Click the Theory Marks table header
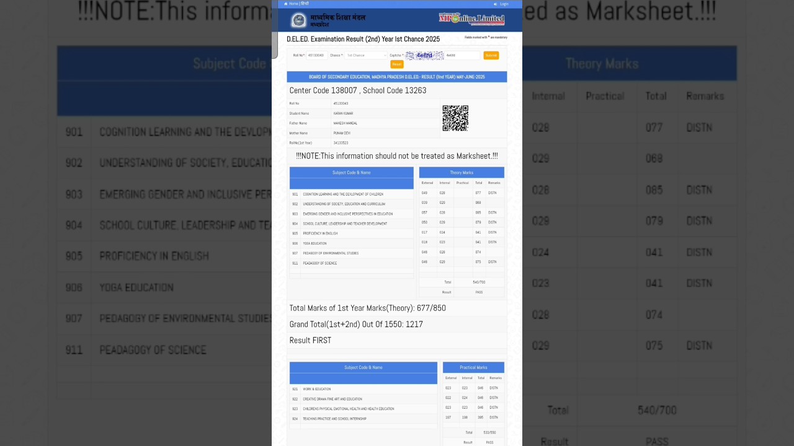794x446 pixels. pyautogui.click(x=462, y=173)
